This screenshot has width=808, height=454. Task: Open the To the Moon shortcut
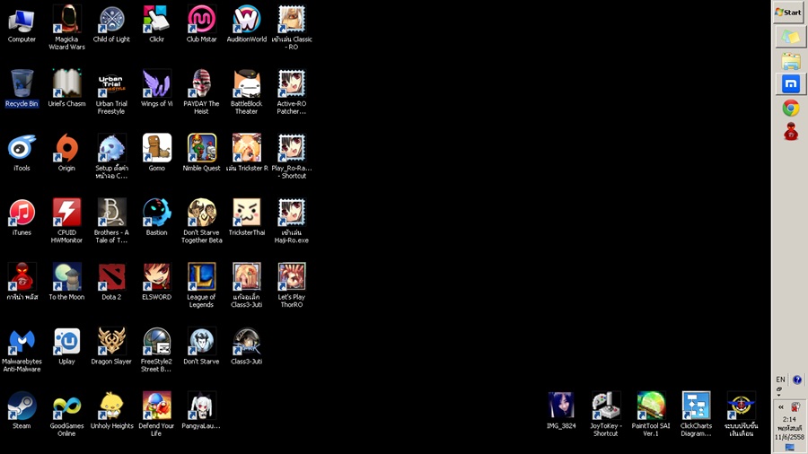pos(66,282)
